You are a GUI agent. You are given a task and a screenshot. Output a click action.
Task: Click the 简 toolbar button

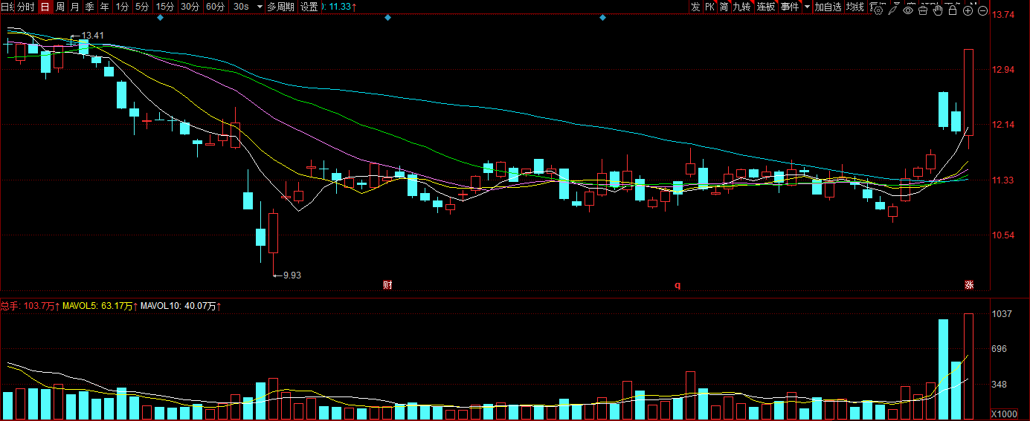click(724, 7)
